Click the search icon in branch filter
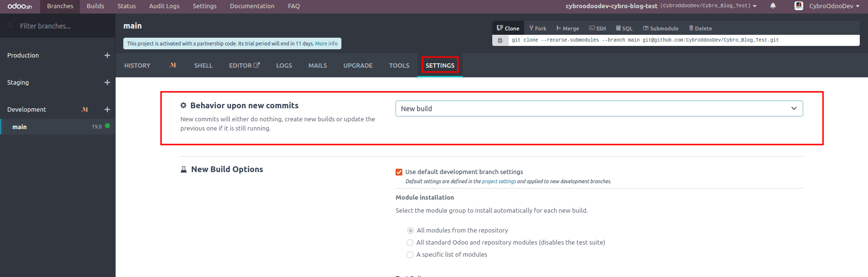This screenshot has width=868, height=277. (10, 26)
